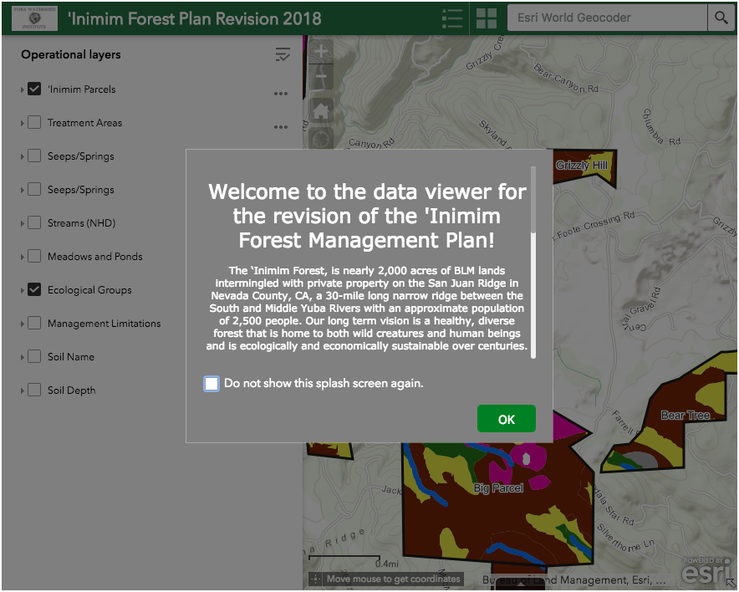Click the zoom out minus button
The width and height of the screenshot is (739, 592).
pyautogui.click(x=321, y=79)
